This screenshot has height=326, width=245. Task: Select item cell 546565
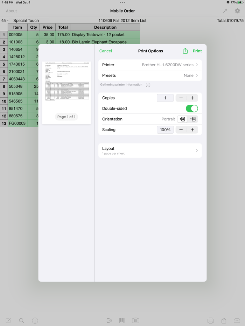point(17,101)
